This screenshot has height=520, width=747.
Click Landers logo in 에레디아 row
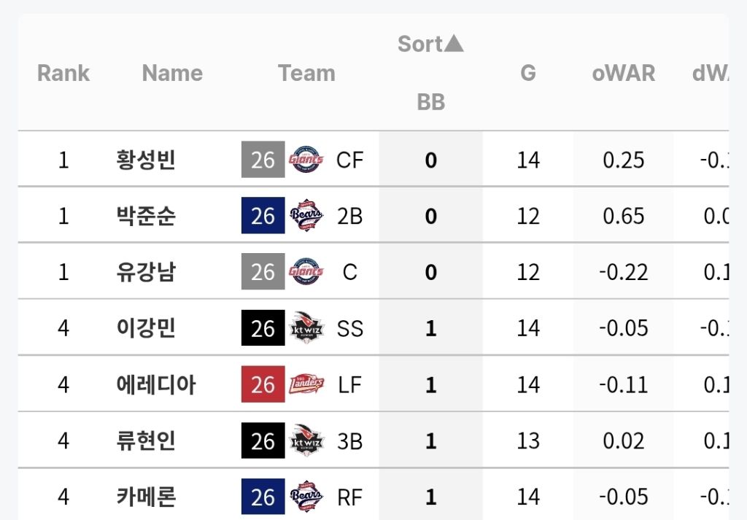pyautogui.click(x=306, y=384)
